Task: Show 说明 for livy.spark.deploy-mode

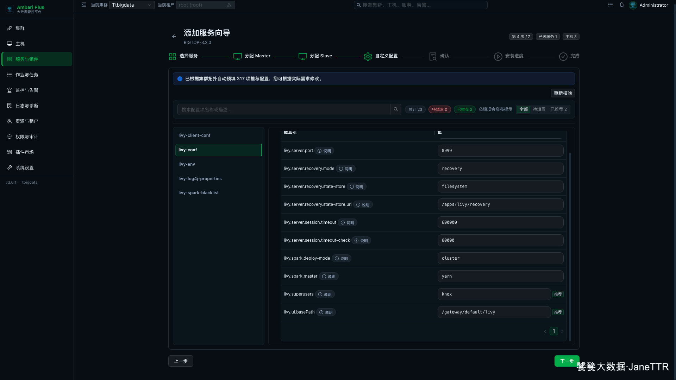Action: point(342,259)
